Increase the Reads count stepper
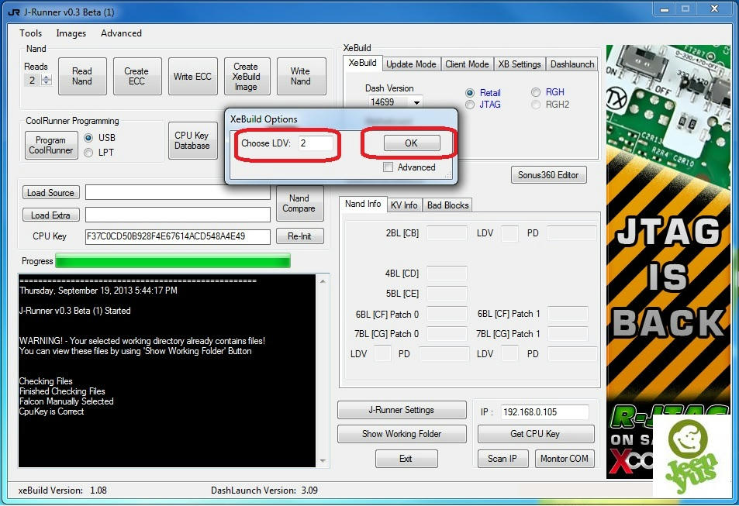 tap(47, 77)
